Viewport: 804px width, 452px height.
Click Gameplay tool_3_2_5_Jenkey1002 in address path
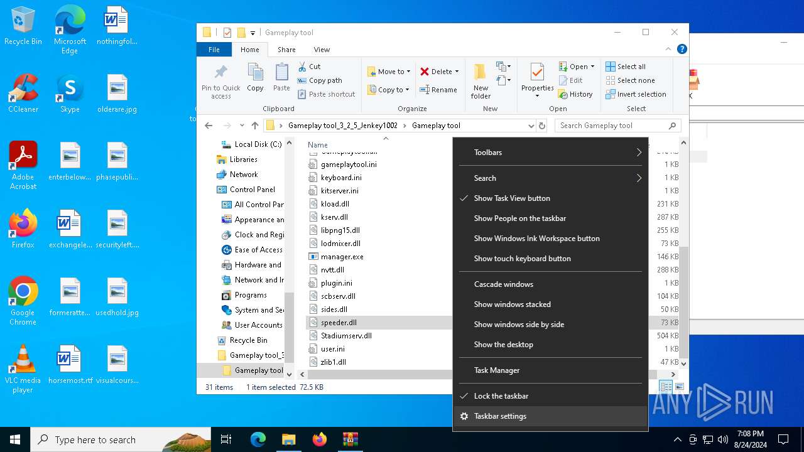coord(343,126)
